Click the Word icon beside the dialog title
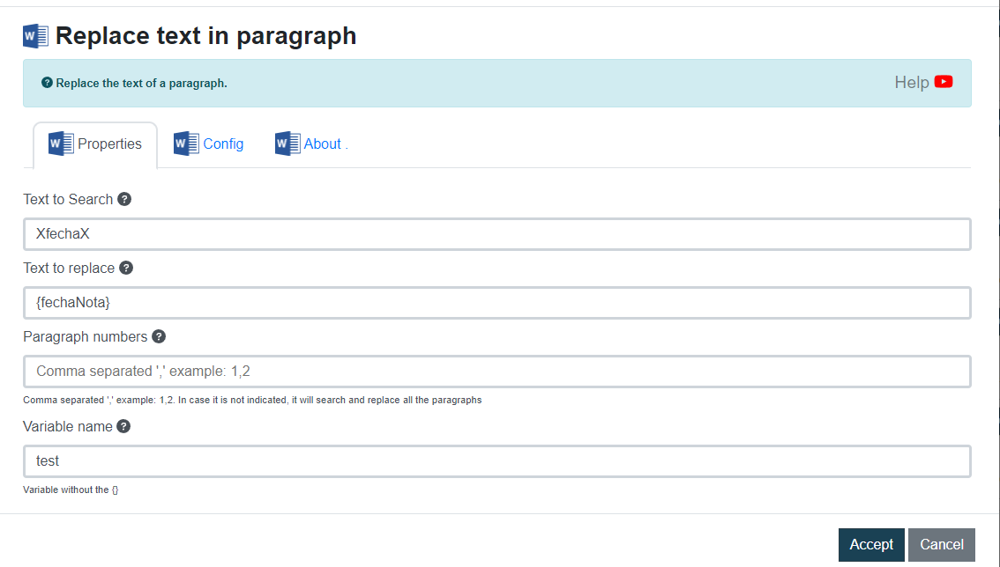Screen dimensions: 1000x567 click(35, 36)
